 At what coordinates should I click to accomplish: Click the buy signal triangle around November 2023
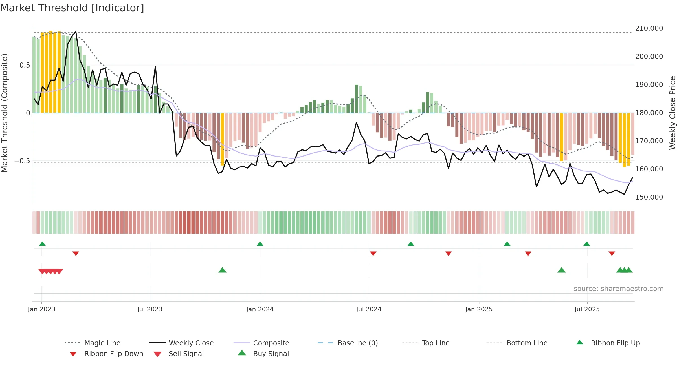coord(222,270)
